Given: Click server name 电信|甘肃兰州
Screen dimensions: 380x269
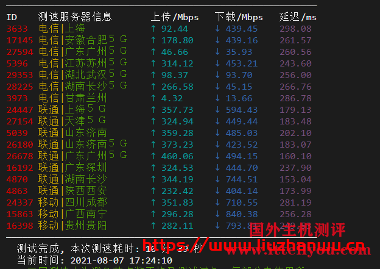Looking at the screenshot, I should (x=72, y=98).
